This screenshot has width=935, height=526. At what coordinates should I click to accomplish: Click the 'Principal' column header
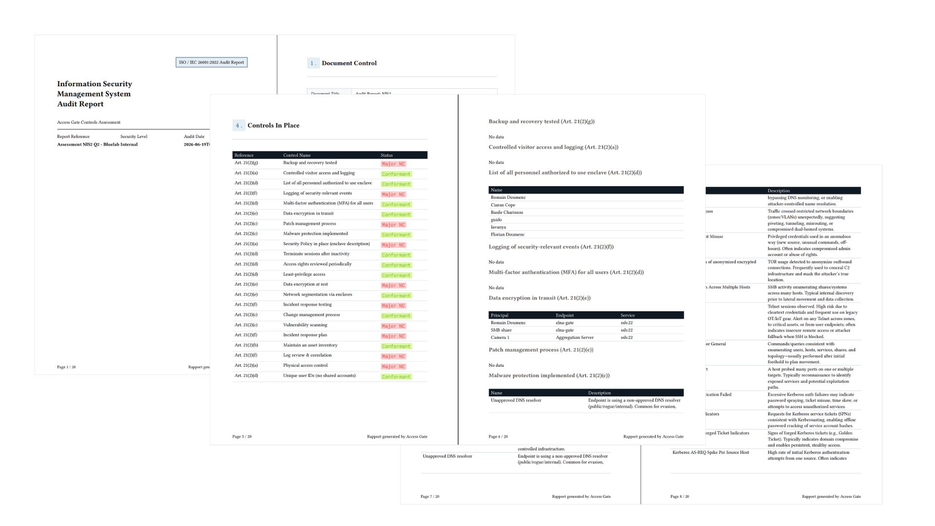pos(500,316)
